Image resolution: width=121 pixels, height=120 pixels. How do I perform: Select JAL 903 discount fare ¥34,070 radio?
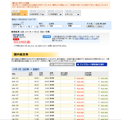pos(75,92)
